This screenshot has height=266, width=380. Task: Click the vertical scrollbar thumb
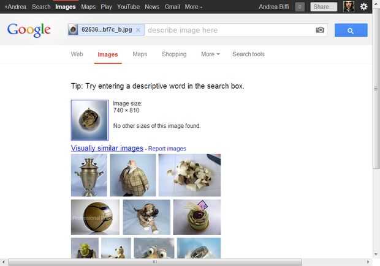tap(376, 88)
